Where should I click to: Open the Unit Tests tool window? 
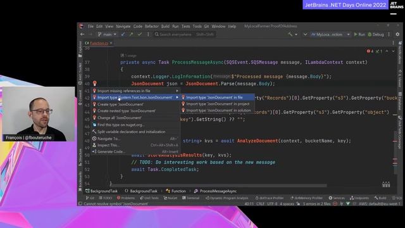point(149,198)
